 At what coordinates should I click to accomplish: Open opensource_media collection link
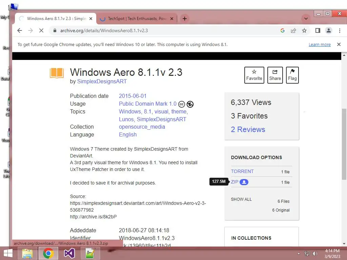(142, 127)
